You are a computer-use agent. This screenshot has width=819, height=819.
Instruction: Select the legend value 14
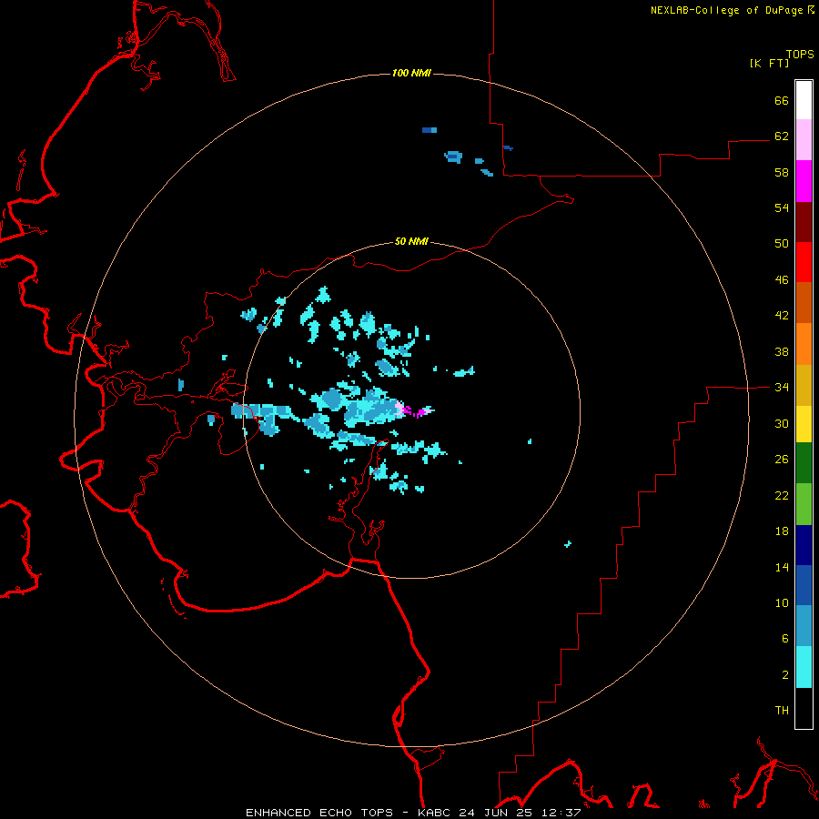[x=782, y=567]
